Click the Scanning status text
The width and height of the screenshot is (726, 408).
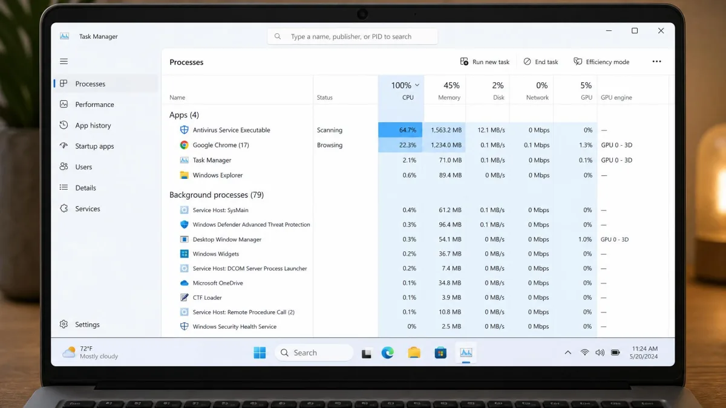[330, 130]
